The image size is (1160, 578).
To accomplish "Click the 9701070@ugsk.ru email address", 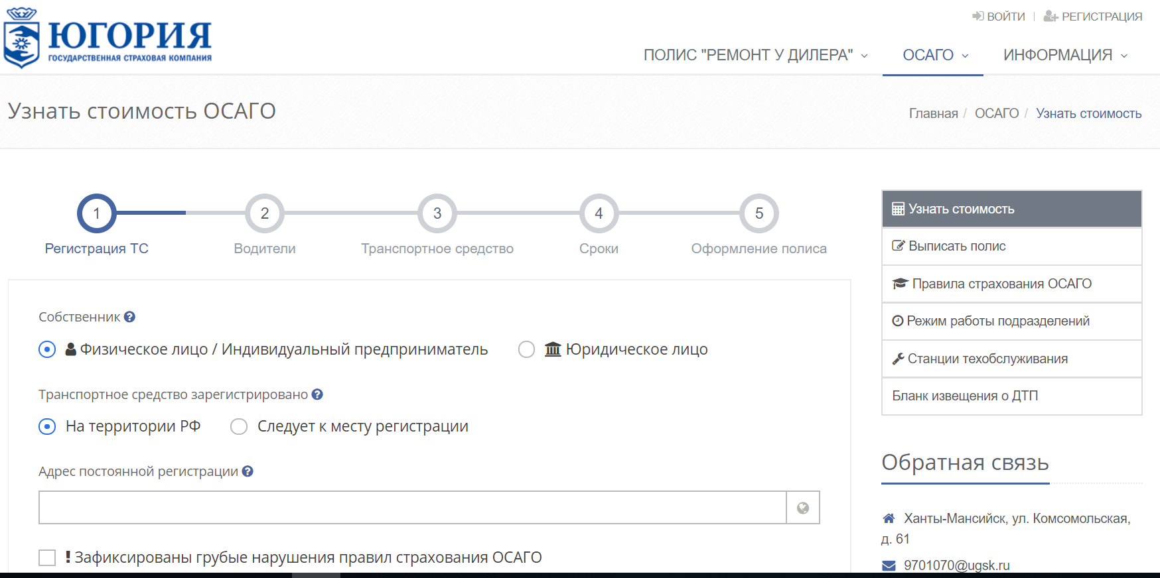I will point(956,565).
